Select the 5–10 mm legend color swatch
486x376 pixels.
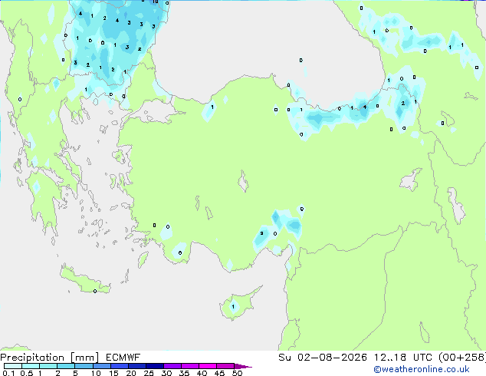point(84,366)
